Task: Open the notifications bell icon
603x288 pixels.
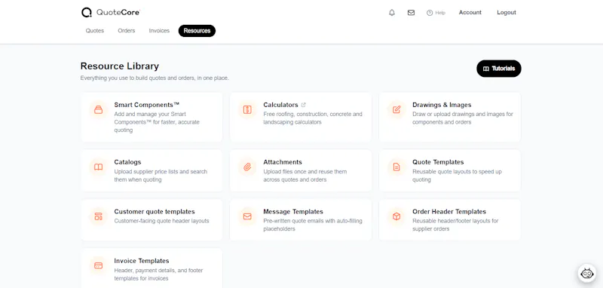Action: [392, 13]
